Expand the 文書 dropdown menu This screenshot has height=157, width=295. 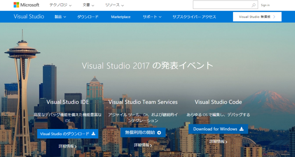88,5
